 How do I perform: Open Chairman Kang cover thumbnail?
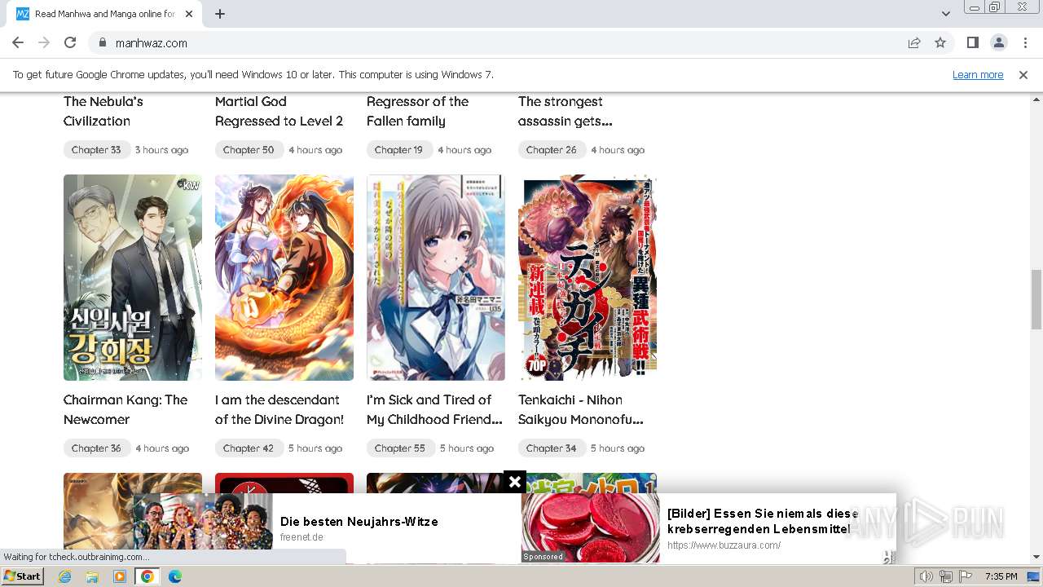(133, 277)
